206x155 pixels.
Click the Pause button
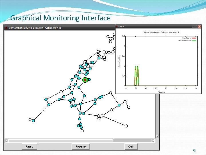click(x=29, y=147)
